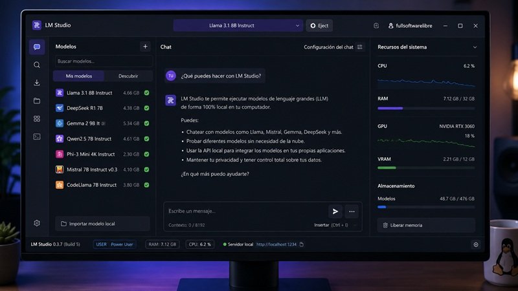Click the Llama 3.1 8B Instruct model icon
The width and height of the screenshot is (518, 291).
pyautogui.click(x=60, y=93)
